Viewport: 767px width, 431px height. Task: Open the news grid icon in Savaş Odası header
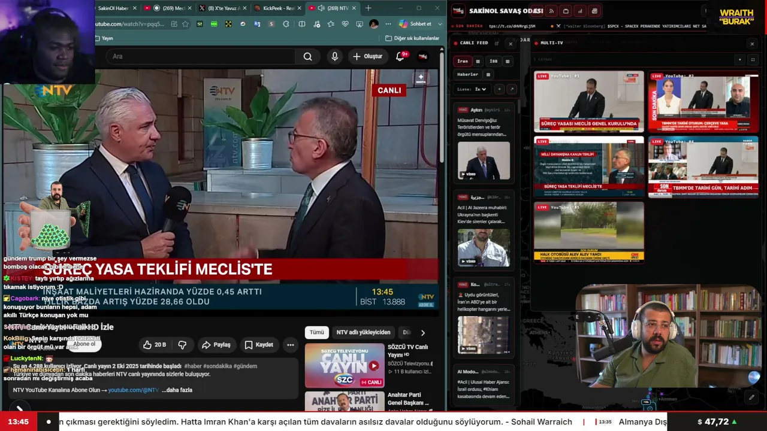pyautogui.click(x=594, y=11)
